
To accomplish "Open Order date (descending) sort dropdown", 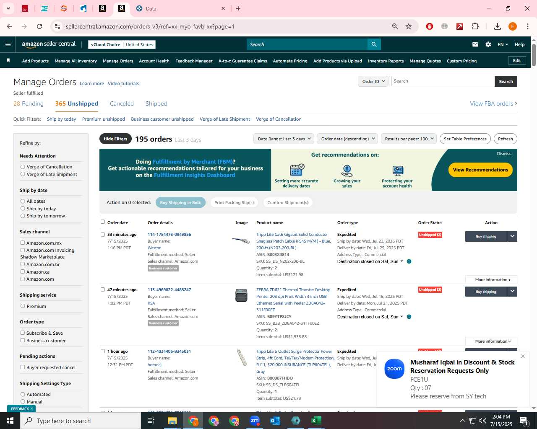I will [x=347, y=139].
